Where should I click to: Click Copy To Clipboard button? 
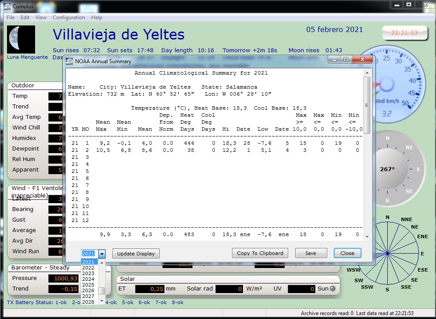[260, 253]
